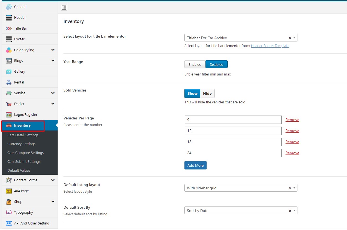Click the Typography Aa icon

pos(9,213)
